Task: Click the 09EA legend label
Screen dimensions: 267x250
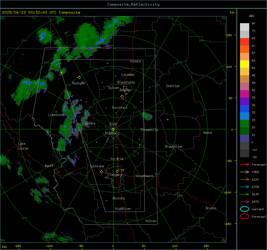Action: click(255, 172)
